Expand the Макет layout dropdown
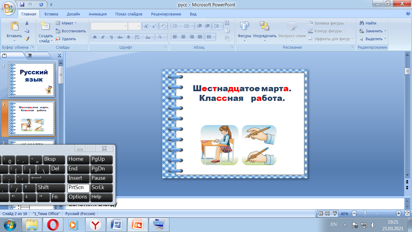Image resolution: width=412 pixels, height=232 pixels. 66,23
